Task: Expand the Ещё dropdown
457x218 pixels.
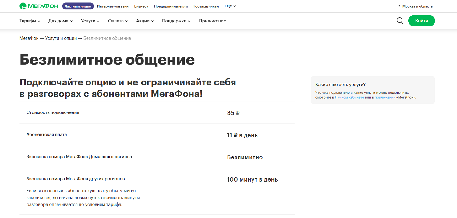Action: point(230,6)
